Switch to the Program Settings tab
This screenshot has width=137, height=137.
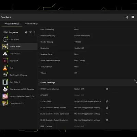pos(12,24)
